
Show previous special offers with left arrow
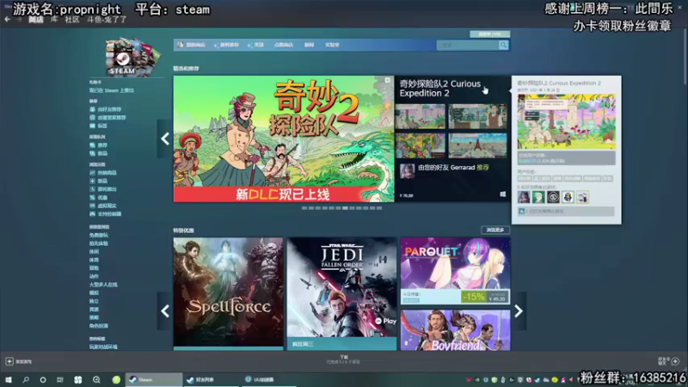pyautogui.click(x=165, y=311)
